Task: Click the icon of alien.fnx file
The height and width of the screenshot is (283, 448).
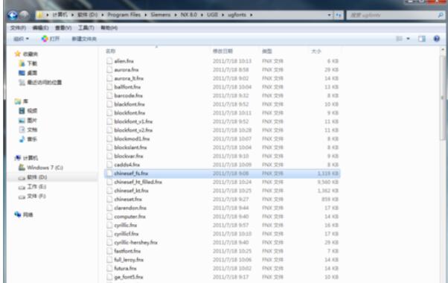Action: click(x=109, y=61)
